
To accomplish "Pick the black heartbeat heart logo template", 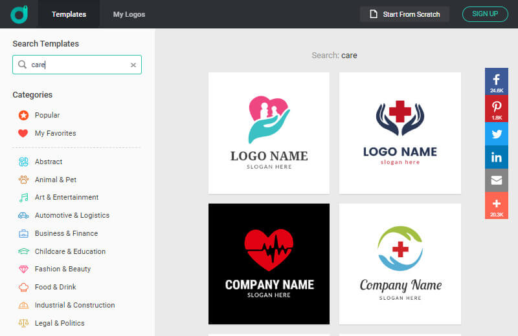I will (x=269, y=264).
